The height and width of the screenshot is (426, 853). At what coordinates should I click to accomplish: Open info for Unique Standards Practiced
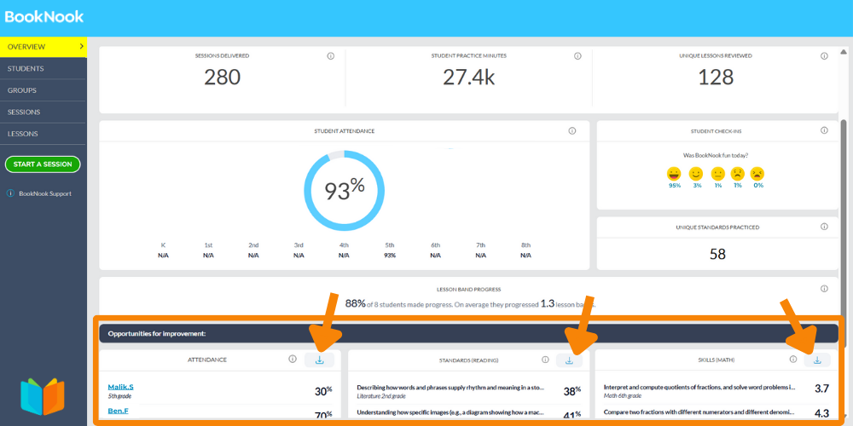(x=824, y=227)
